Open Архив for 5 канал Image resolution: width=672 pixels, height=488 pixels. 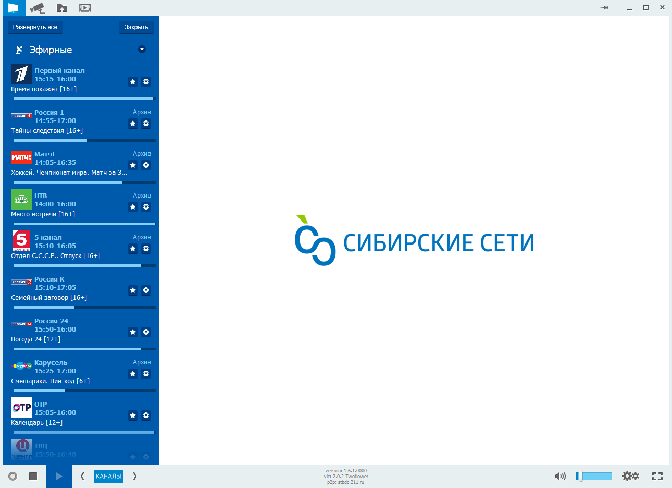coord(142,237)
